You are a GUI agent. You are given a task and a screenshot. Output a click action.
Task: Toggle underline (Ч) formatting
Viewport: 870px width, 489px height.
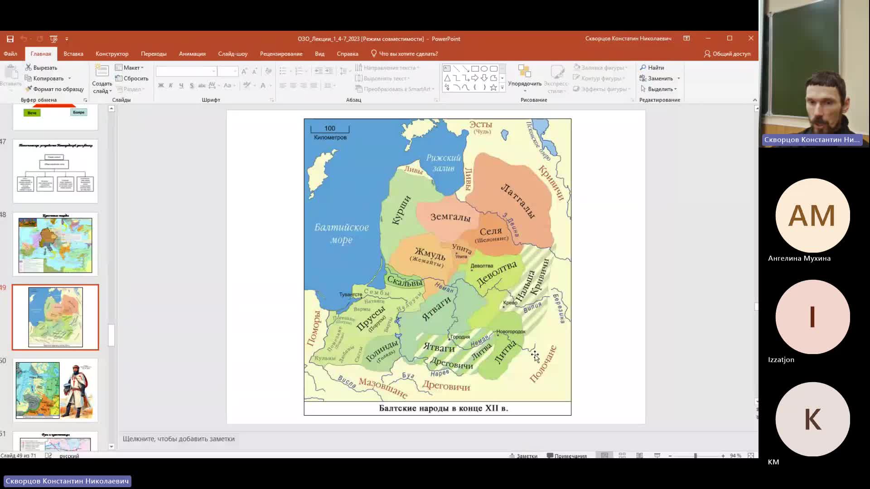click(x=181, y=85)
